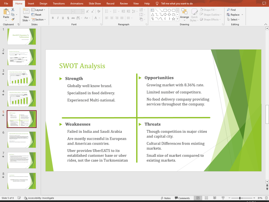
Task: Click the numbering list icon
Action: tap(115, 12)
